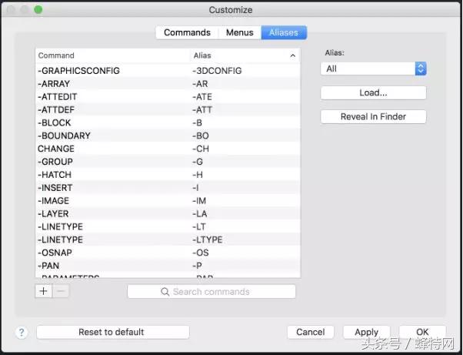
Task: Select the -PAN command row
Action: 168,266
